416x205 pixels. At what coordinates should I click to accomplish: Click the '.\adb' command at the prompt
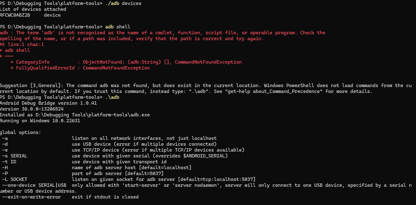[112, 97]
